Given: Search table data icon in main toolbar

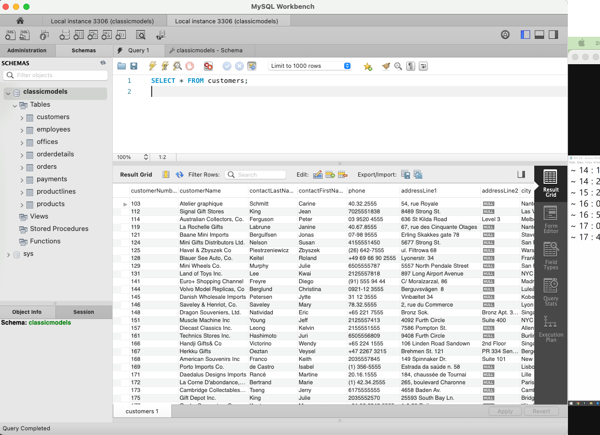Looking at the screenshot, I should coord(141,35).
